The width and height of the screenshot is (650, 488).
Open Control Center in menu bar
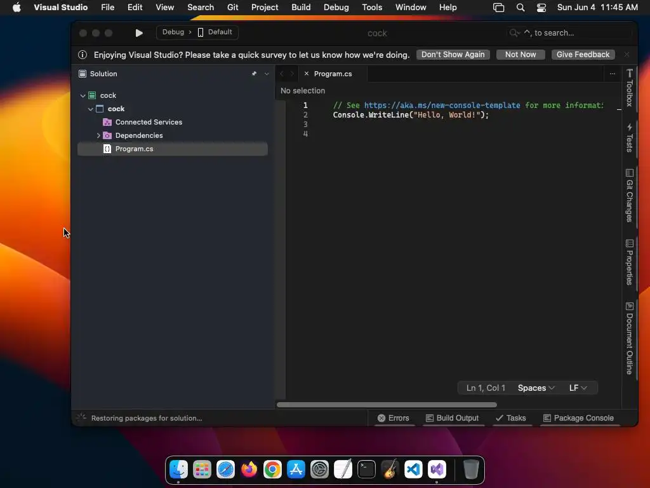tap(541, 8)
